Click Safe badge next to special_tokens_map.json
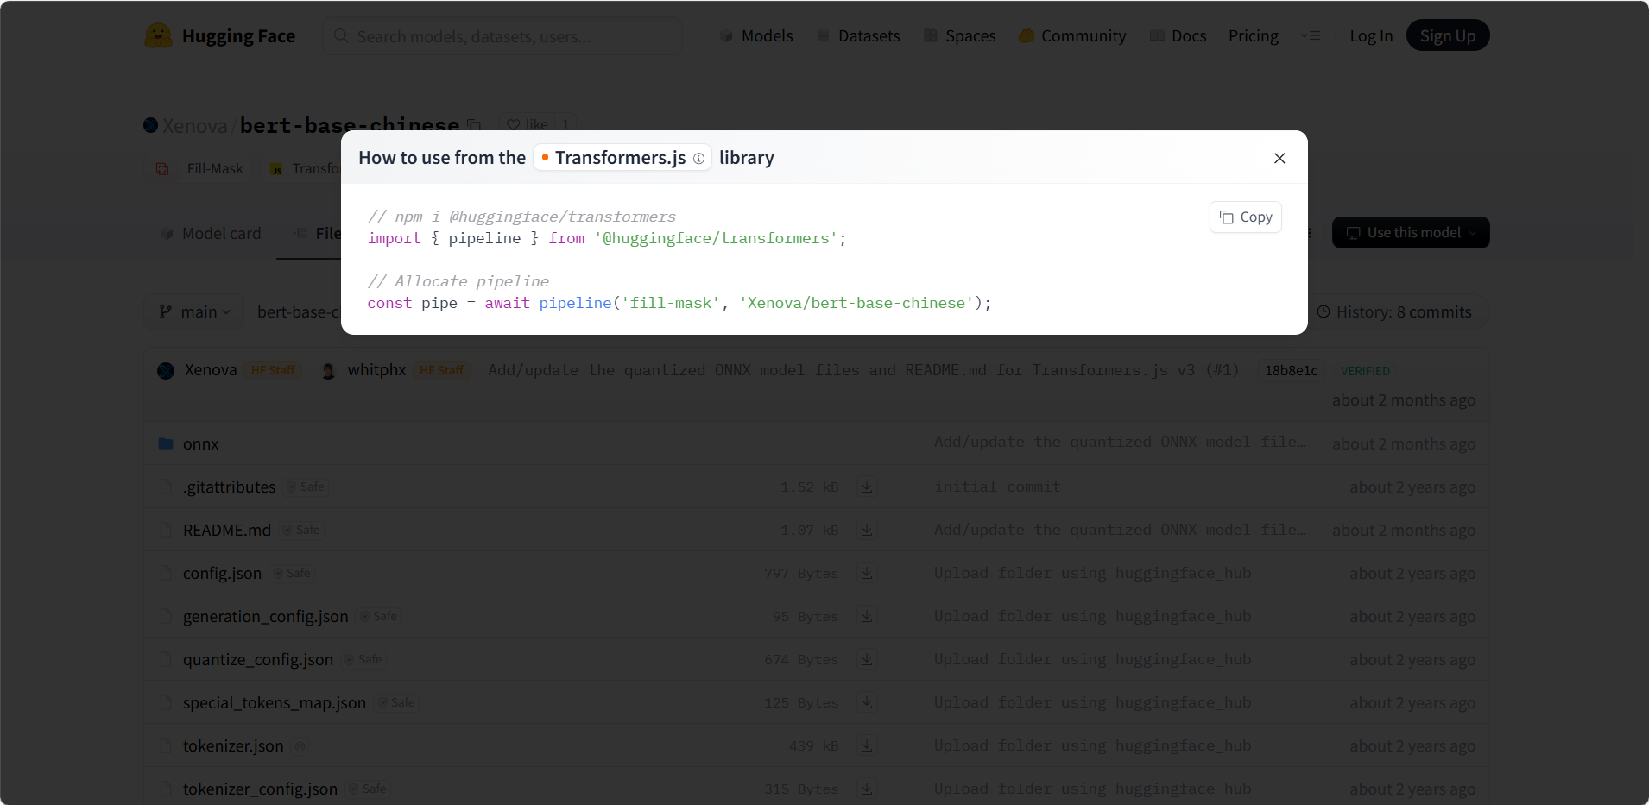Image resolution: width=1649 pixels, height=805 pixels. pos(396,703)
